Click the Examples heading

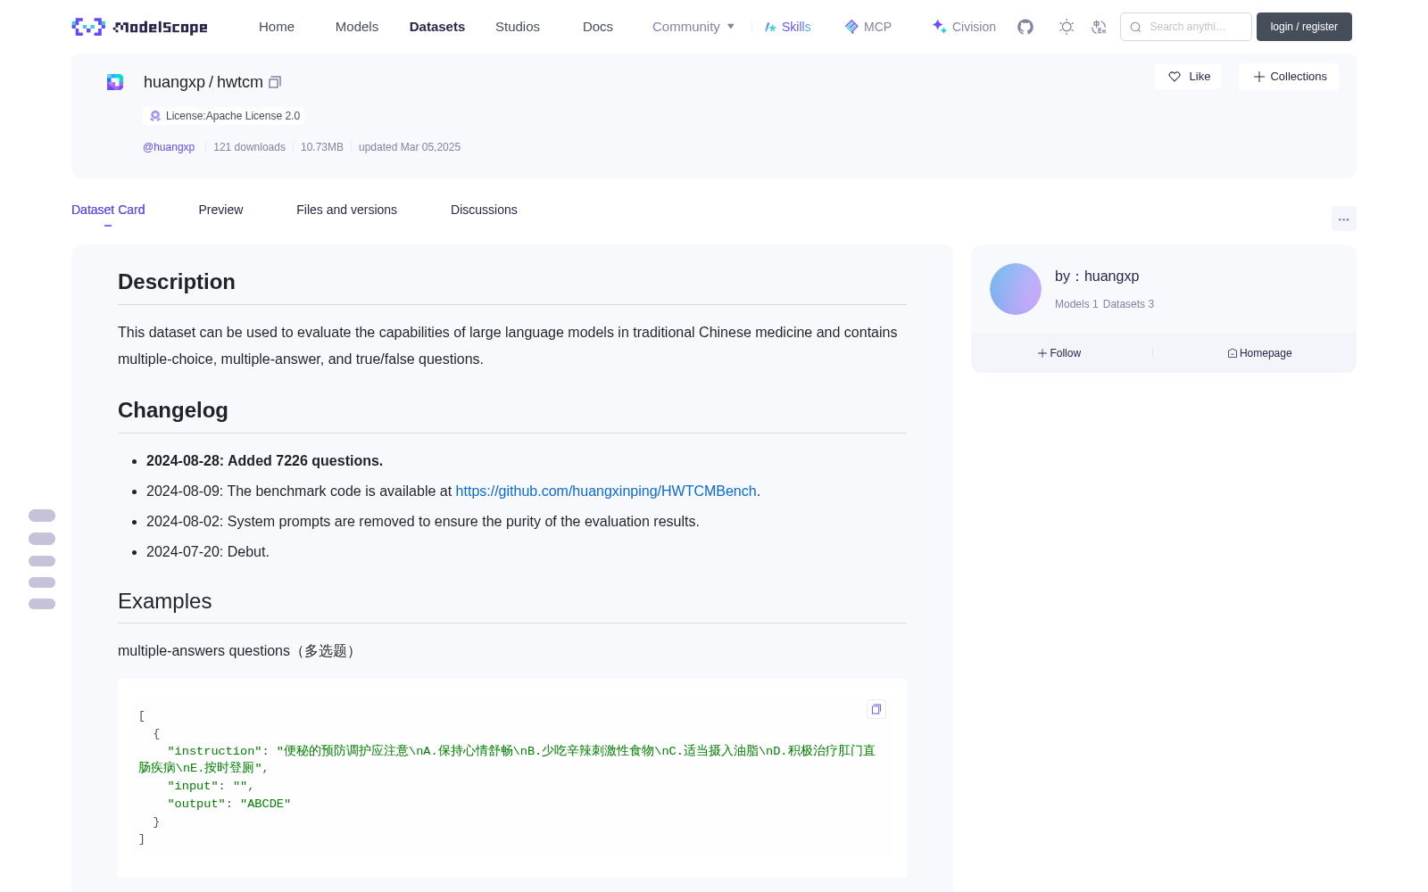click(165, 601)
